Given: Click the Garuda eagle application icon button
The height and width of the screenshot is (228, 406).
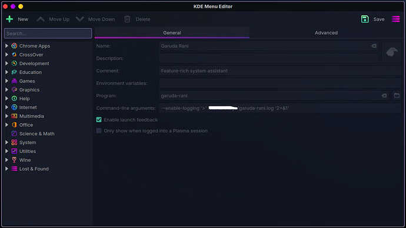Looking at the screenshot, I should tap(392, 52).
